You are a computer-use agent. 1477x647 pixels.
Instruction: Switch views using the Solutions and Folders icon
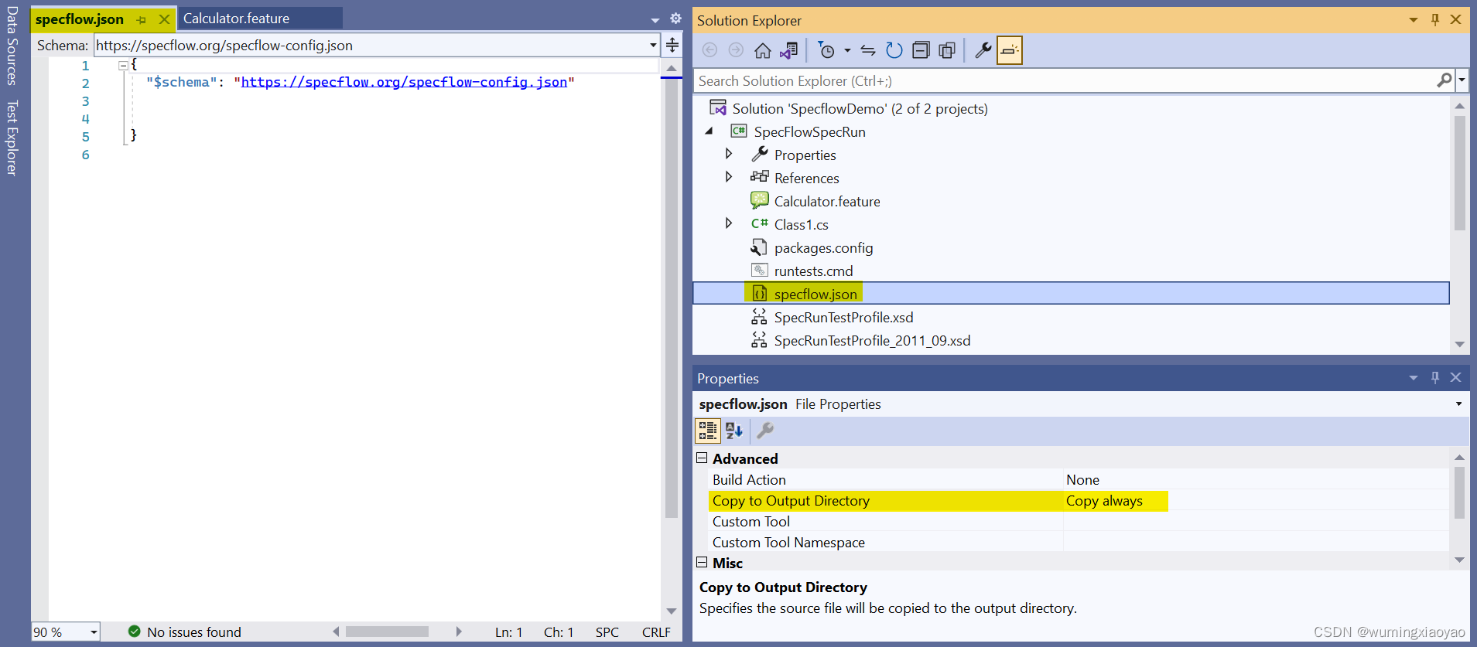(788, 51)
